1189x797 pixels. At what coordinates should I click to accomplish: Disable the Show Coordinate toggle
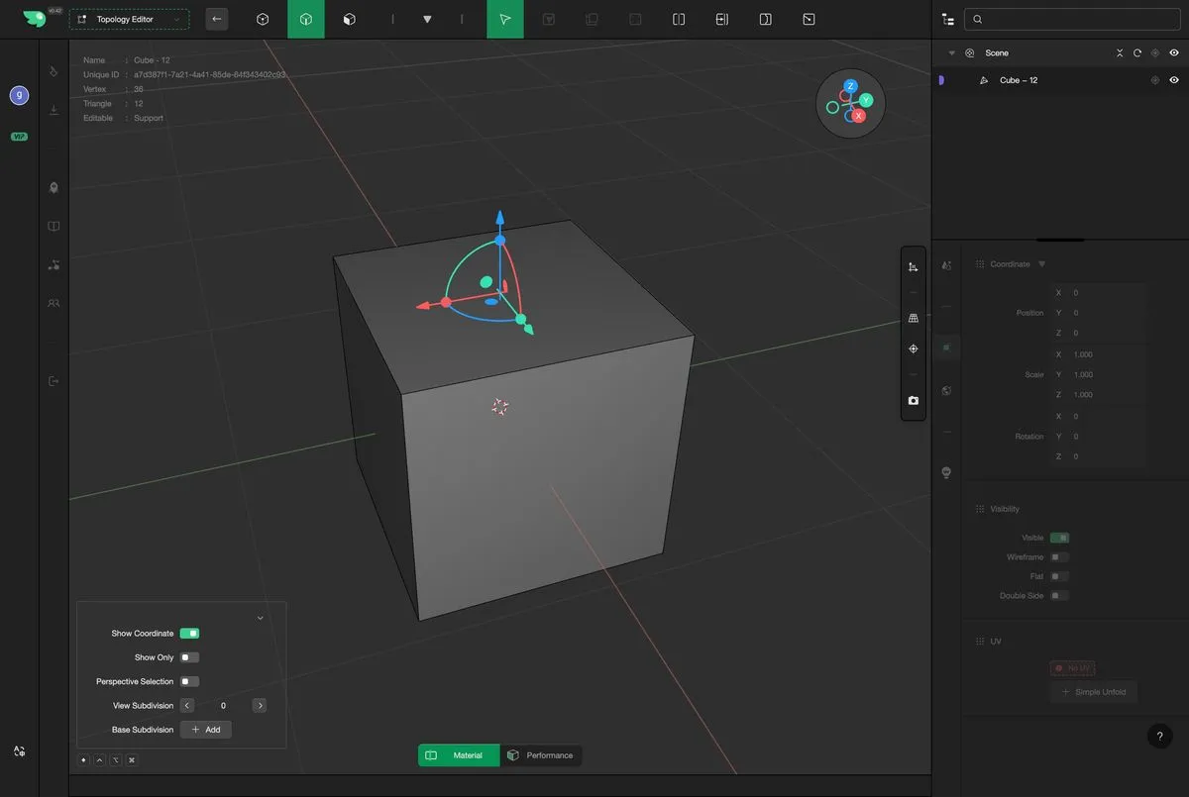tap(189, 634)
